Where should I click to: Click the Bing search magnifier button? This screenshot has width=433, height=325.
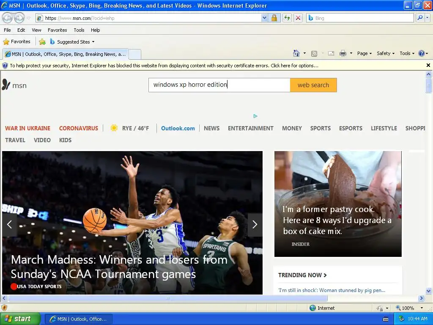pos(420,18)
